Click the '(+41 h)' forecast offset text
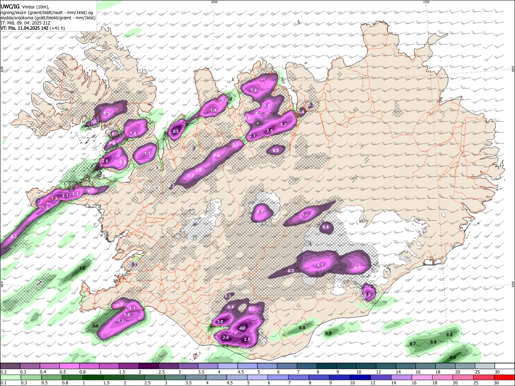This screenshot has width=515, height=386. point(58,28)
